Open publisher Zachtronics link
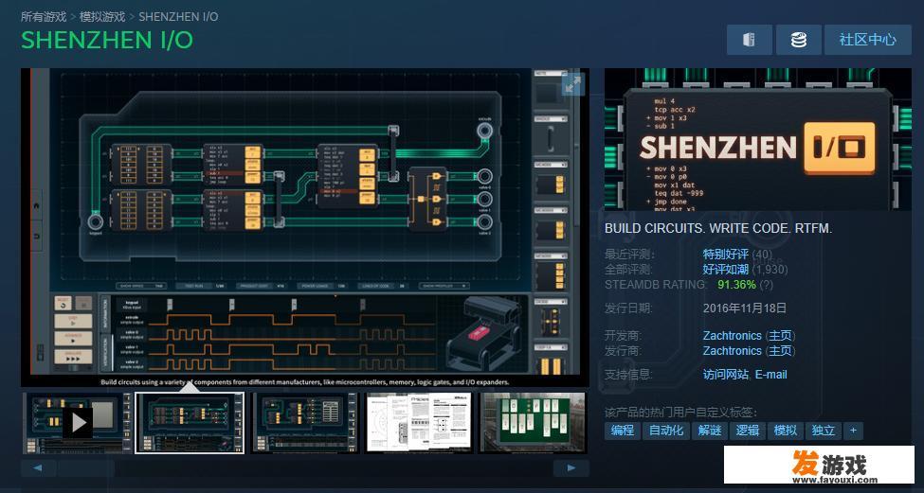Viewport: 924px width, 493px height. (732, 351)
